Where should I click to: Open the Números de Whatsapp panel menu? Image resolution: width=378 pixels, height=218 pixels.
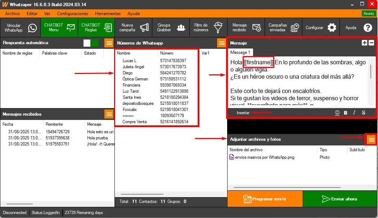(222, 43)
